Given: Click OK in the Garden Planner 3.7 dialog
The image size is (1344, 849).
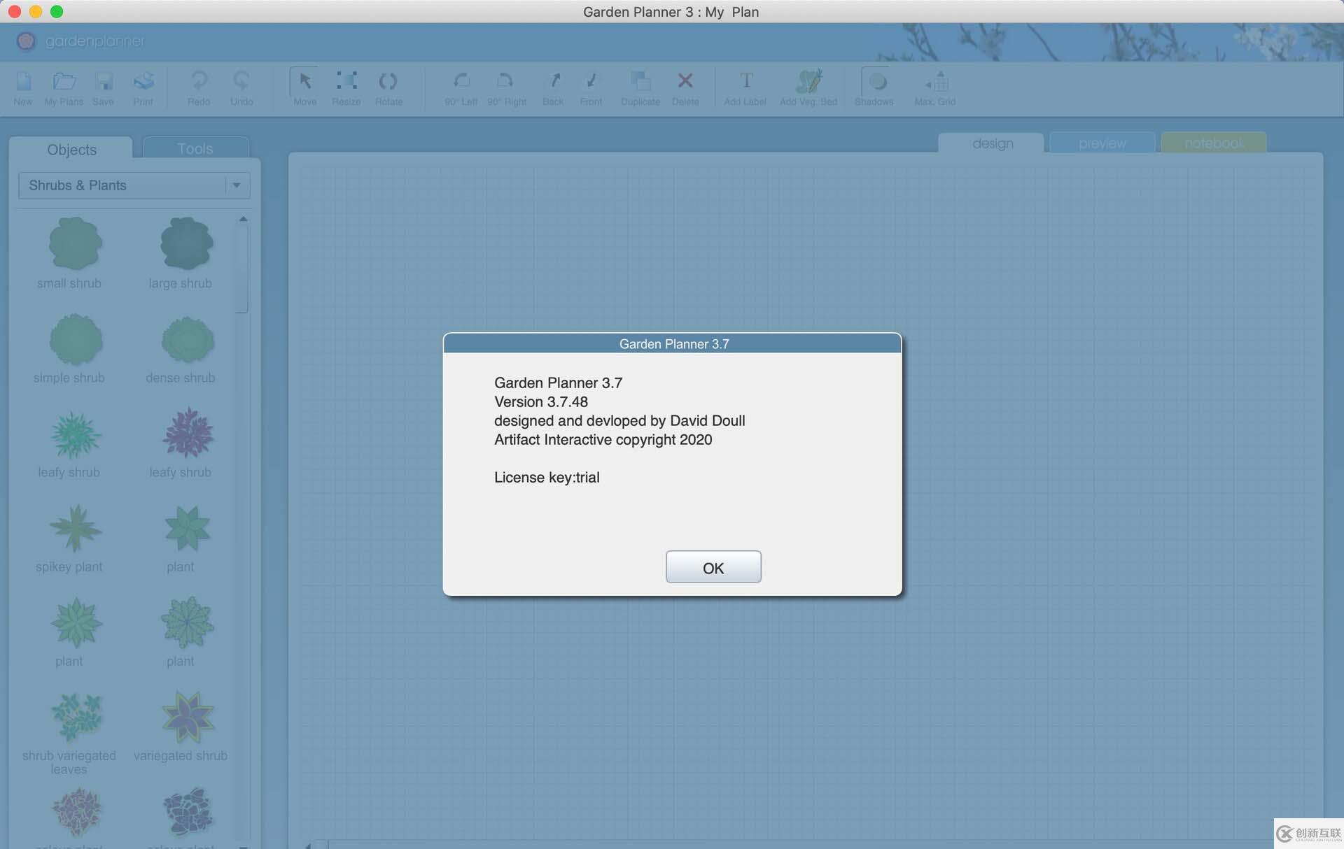Looking at the screenshot, I should coord(713,566).
